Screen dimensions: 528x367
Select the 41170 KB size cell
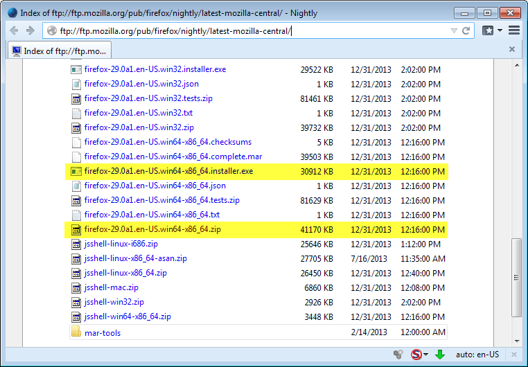(317, 230)
